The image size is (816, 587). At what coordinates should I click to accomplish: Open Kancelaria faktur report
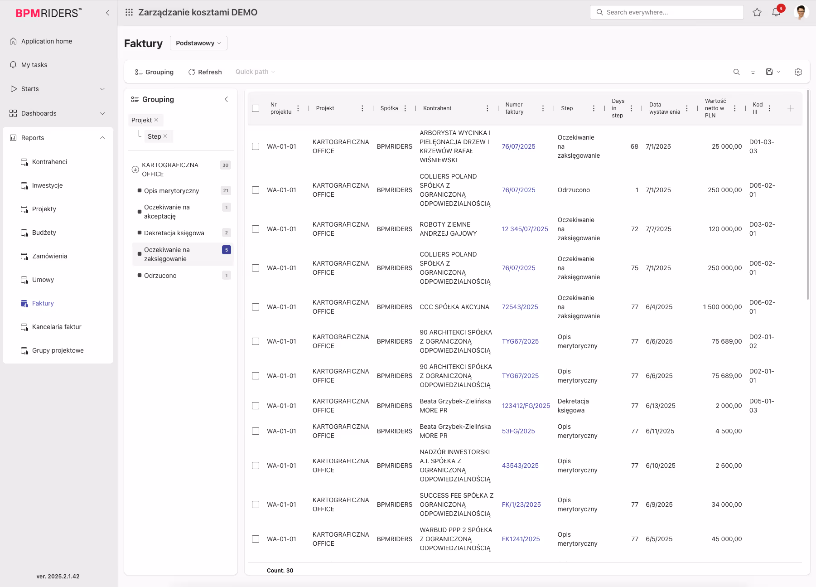57,327
